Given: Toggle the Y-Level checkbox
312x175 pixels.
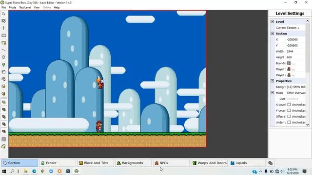Looking at the screenshot, I should (x=289, y=110).
